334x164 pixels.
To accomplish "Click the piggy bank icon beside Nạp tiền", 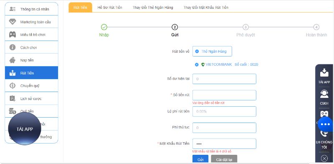I will (x=13, y=60).
